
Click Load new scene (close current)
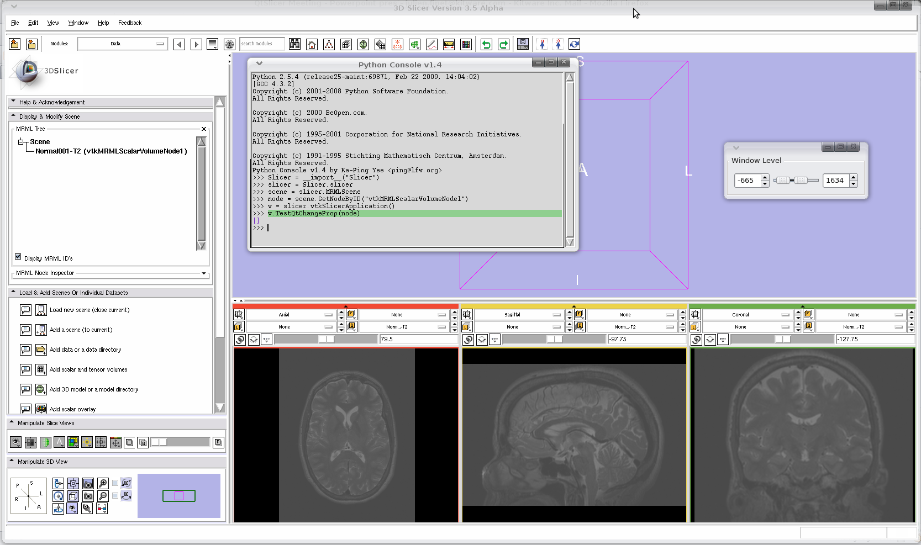(x=89, y=310)
